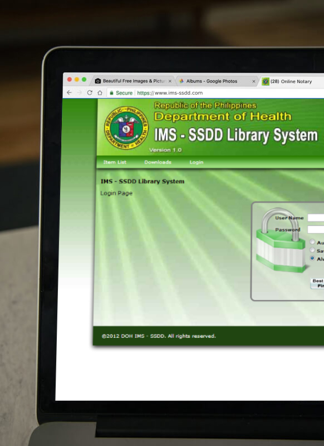Viewport: 324px width, 446px height.
Task: Click the green Secure padlock icon
Action: [112, 93]
